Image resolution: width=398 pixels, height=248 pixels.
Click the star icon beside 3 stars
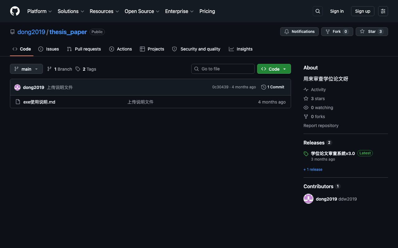pos(306,99)
